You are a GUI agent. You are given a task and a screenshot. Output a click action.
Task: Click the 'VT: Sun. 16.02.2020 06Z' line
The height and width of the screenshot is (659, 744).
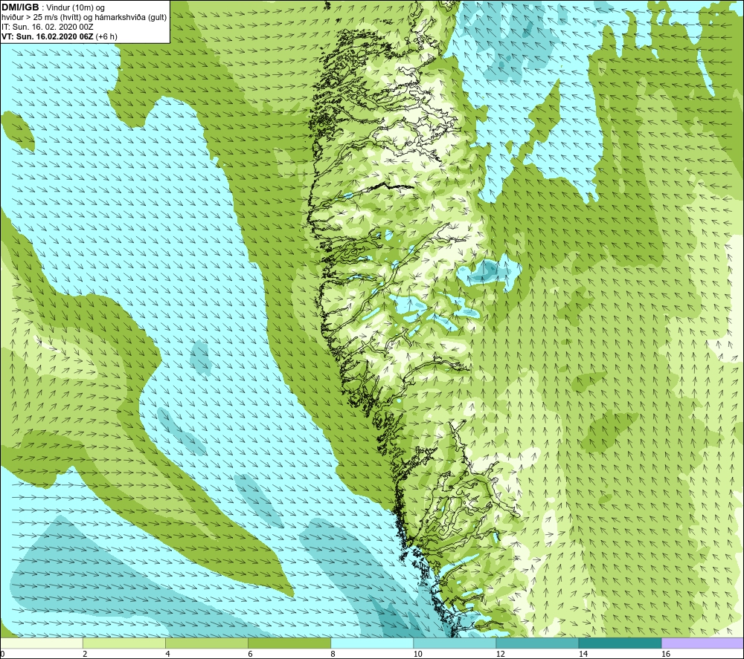[x=48, y=36]
